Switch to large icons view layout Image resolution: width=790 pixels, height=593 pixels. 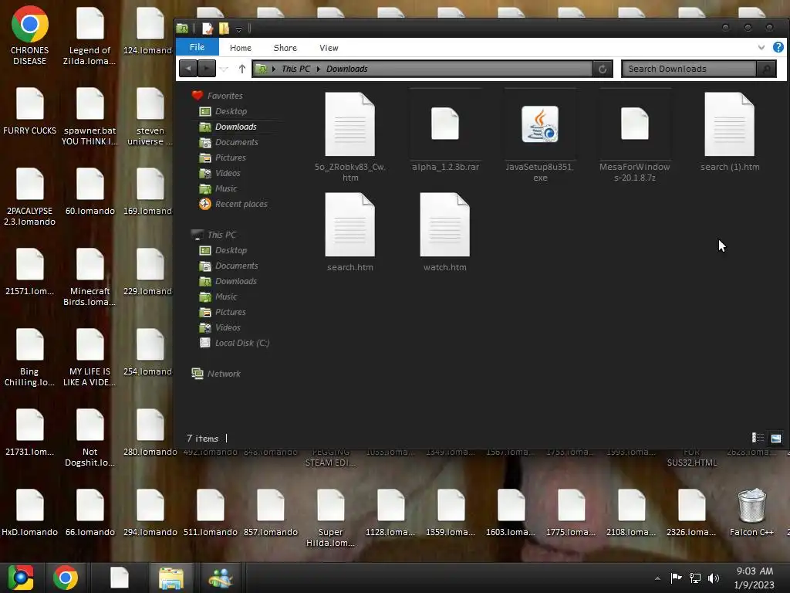pyautogui.click(x=776, y=439)
